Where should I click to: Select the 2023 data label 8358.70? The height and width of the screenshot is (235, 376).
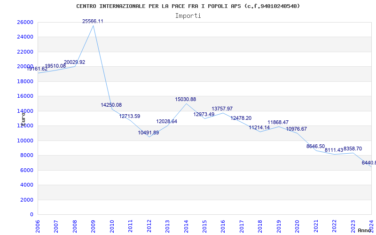352,149
